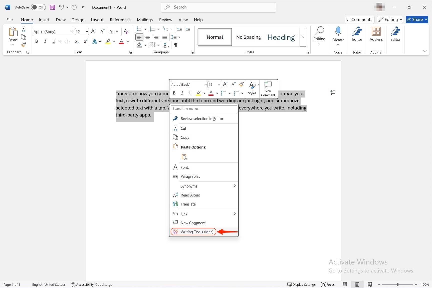This screenshot has width=432, height=288.
Task: Click the Clear All Formatting icon
Action: tap(126, 31)
